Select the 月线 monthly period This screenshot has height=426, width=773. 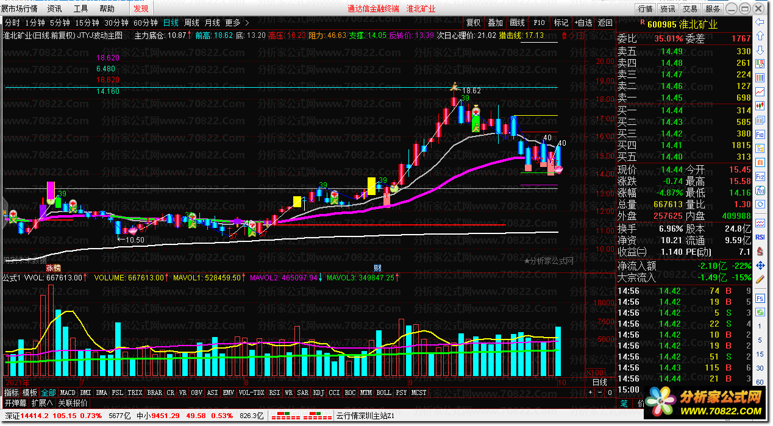(x=213, y=23)
